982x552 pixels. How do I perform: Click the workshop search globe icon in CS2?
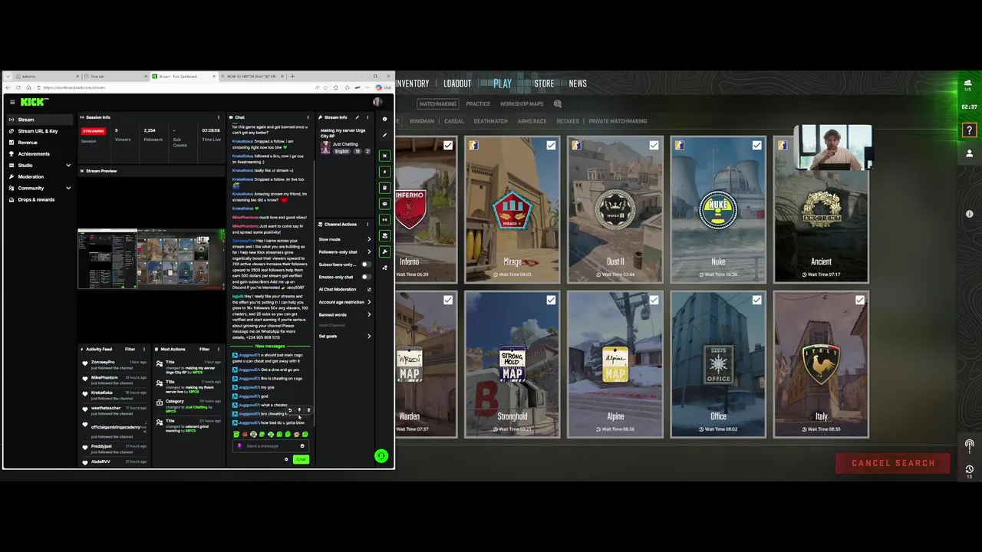point(558,104)
